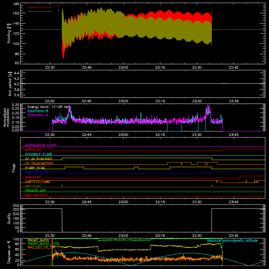Image resolution: width=269 pixels, height=269 pixels.
Task: Click 23:15 tick label under Roll period plot
Action: pos(160,101)
